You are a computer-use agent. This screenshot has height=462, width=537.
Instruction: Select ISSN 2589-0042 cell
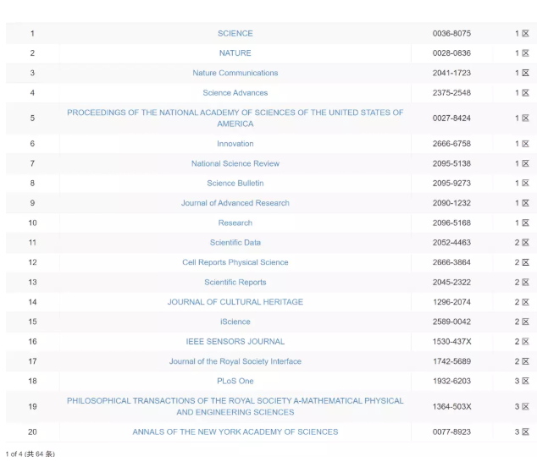(451, 322)
